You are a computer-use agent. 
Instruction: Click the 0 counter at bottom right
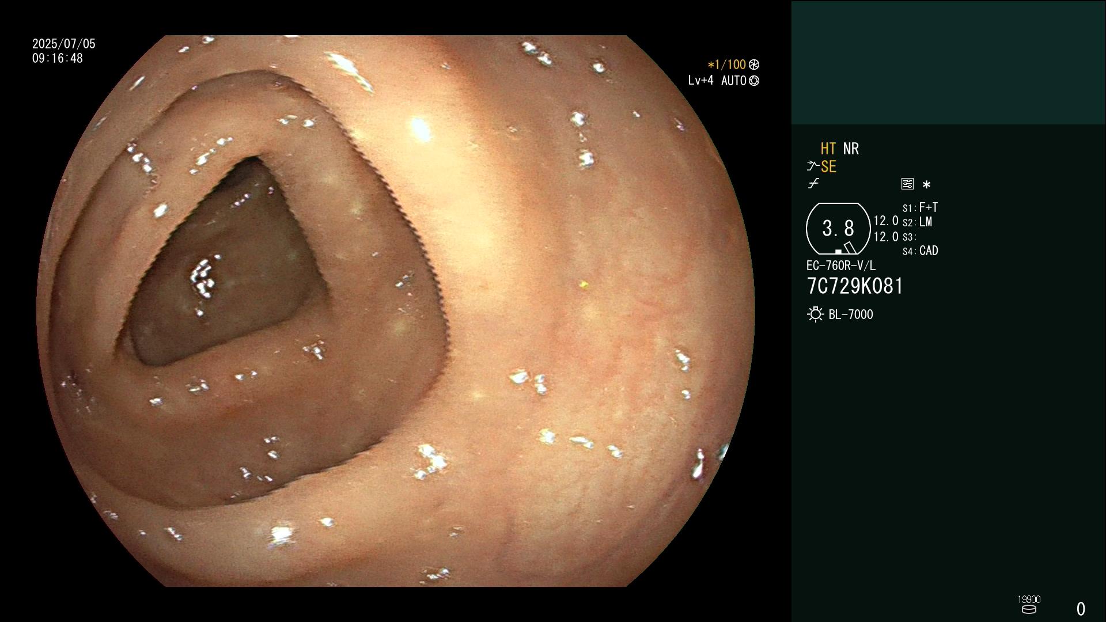pos(1081,609)
